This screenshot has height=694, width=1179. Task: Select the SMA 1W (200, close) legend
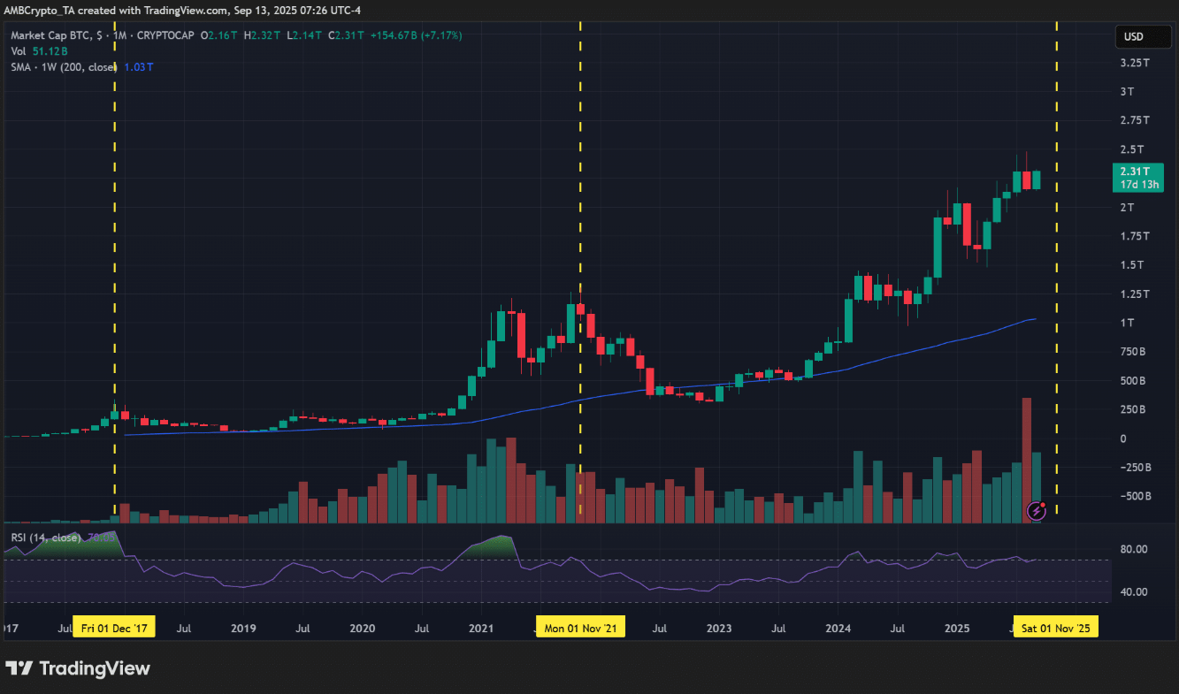[x=64, y=67]
